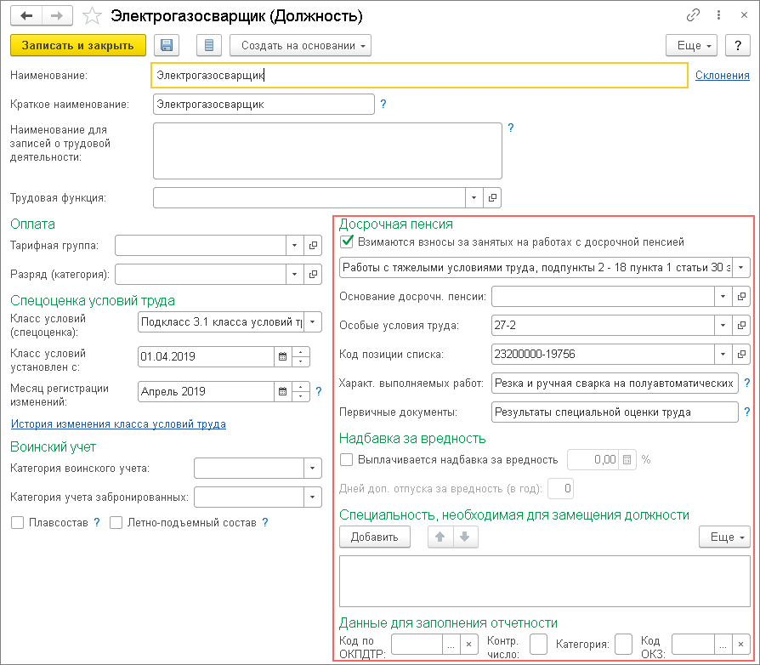Enable the Выплачивается надбавка за вредность checkbox
The image size is (760, 665).
click(347, 460)
